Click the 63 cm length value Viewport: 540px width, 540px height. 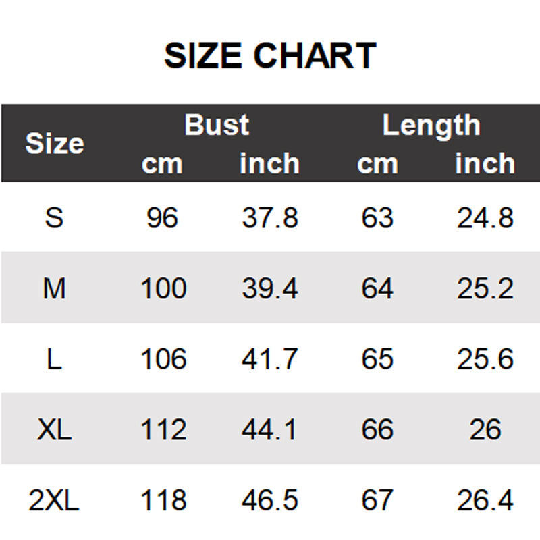point(377,218)
